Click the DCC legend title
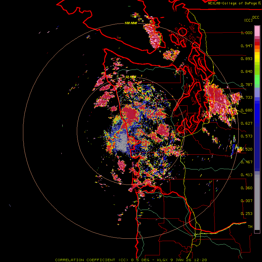Screen dimensions: 262x262 256,17
